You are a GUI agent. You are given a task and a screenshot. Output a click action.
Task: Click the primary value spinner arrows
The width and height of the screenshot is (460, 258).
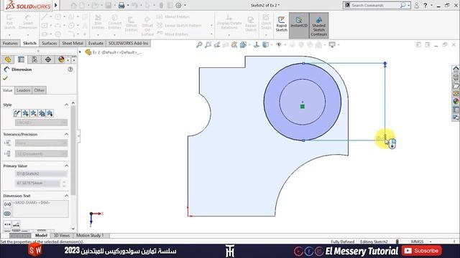(64, 183)
